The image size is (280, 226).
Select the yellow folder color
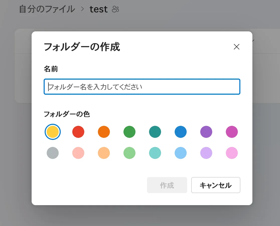point(53,132)
